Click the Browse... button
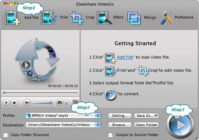This screenshot has width=199, height=140. (120, 125)
